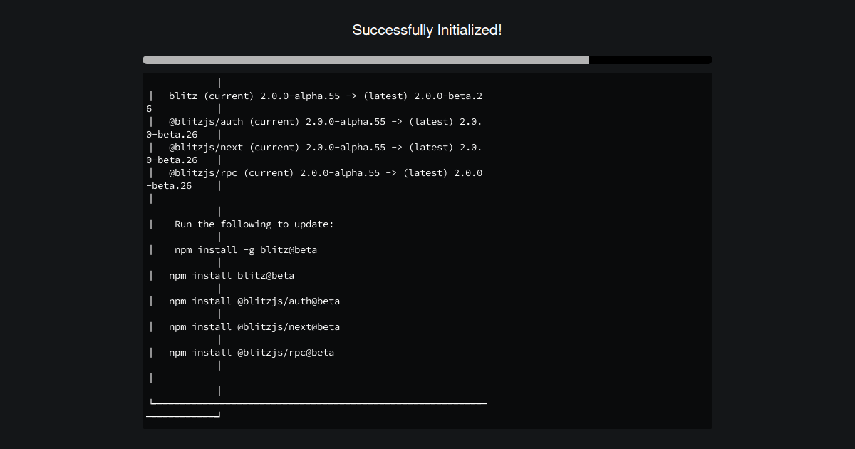Image resolution: width=855 pixels, height=449 pixels.
Task: Click the empty area below the commands
Action: (x=356, y=378)
